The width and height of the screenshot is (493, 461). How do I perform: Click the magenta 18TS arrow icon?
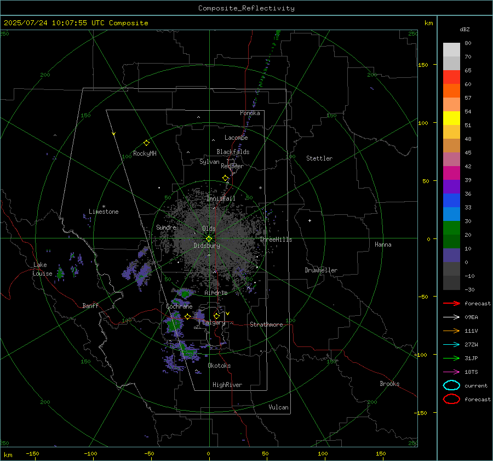(451, 372)
